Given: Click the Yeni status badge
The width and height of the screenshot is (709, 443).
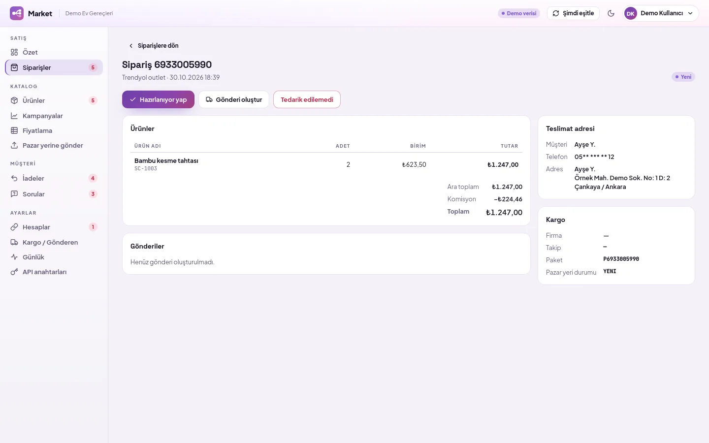Looking at the screenshot, I should pyautogui.click(x=683, y=77).
